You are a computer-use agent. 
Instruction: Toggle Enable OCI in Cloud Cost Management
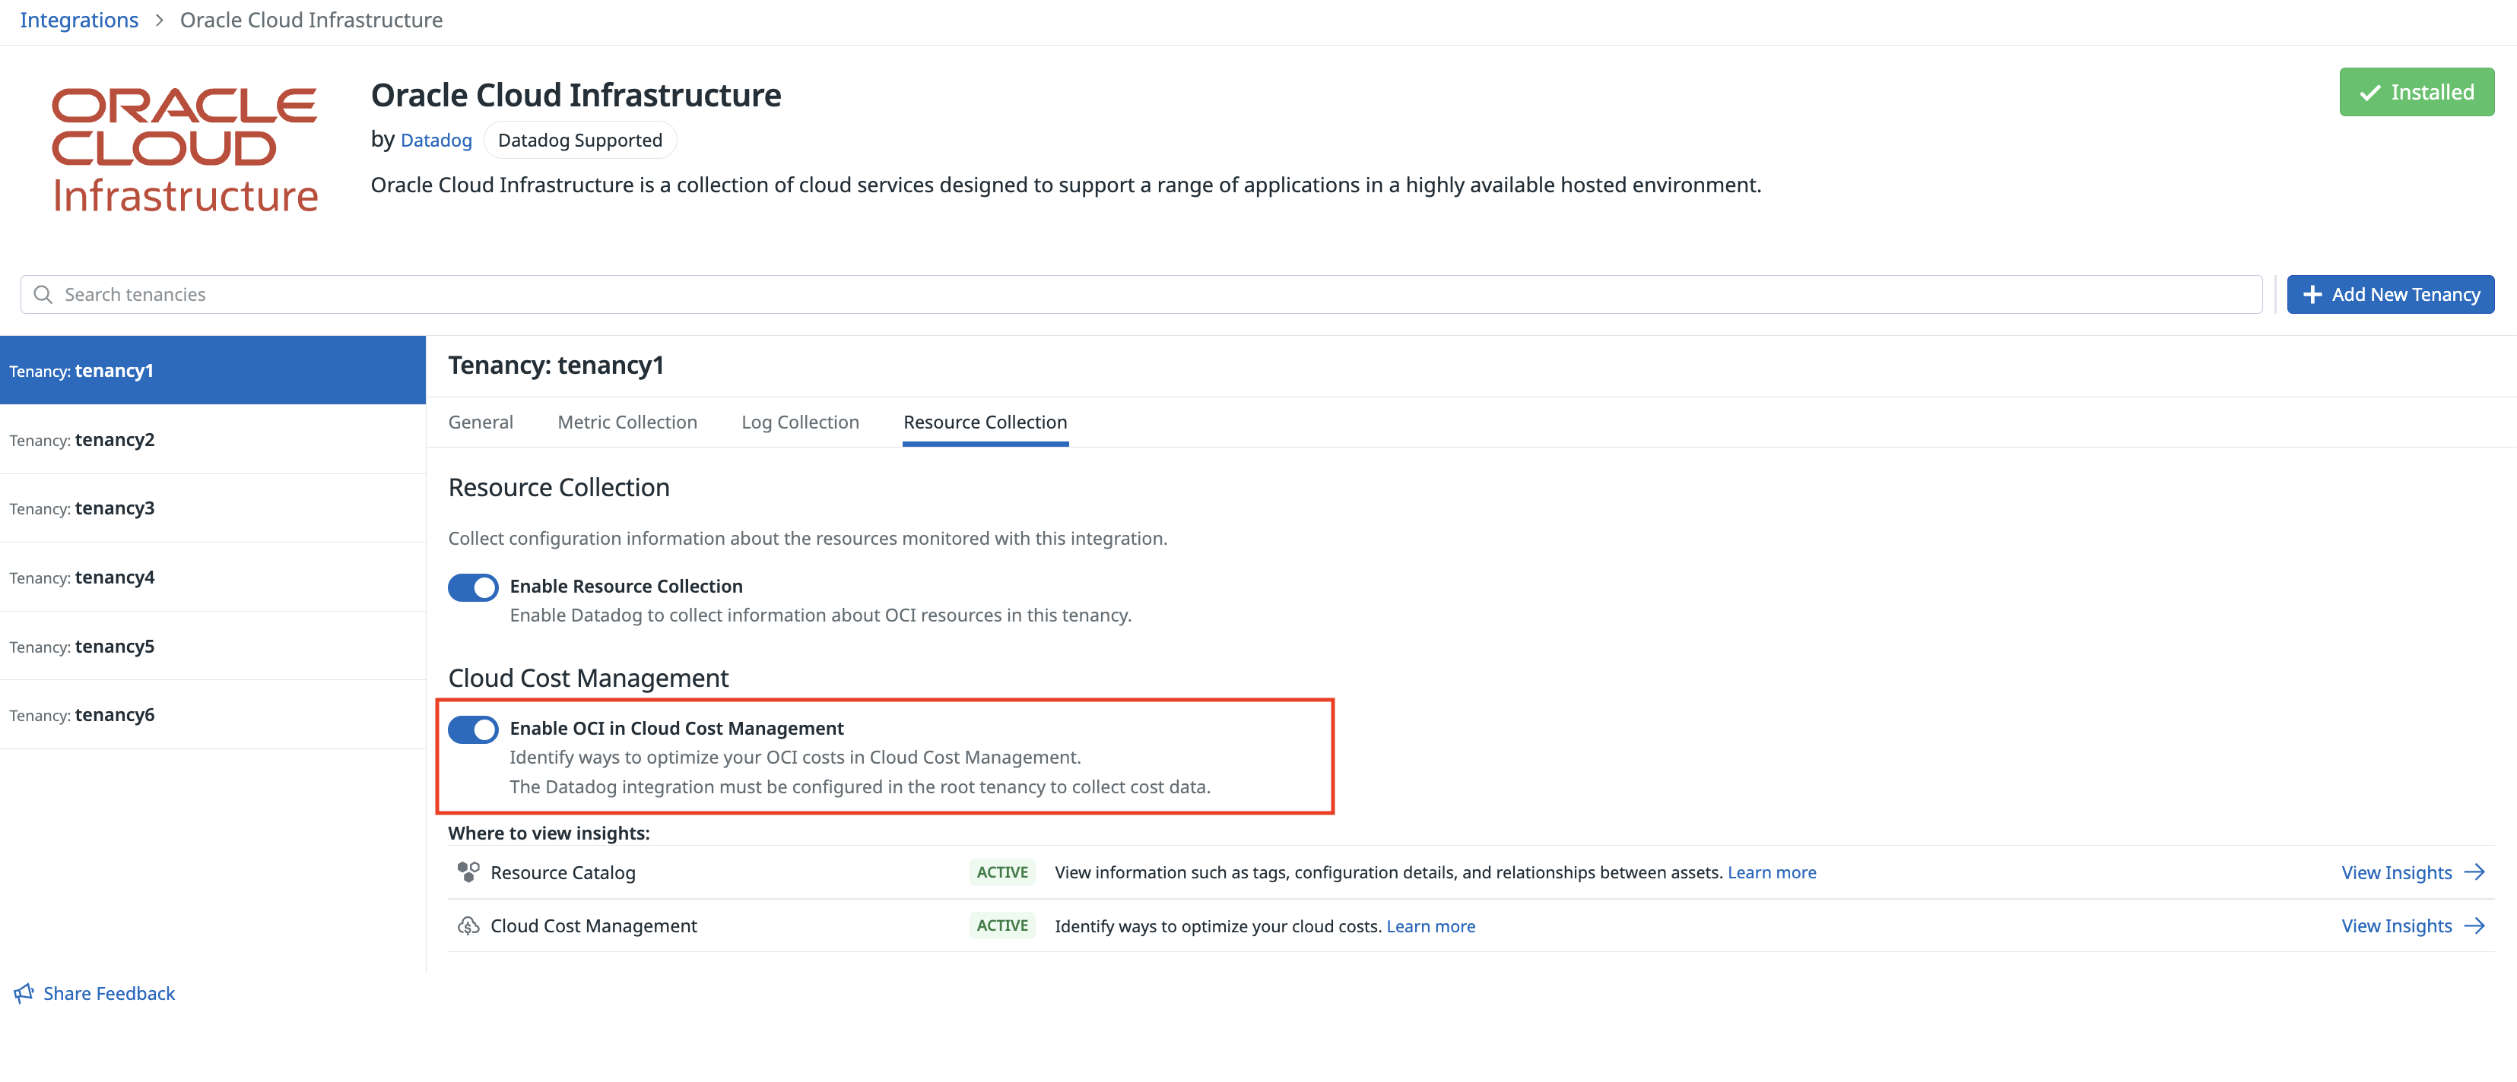coord(473,729)
